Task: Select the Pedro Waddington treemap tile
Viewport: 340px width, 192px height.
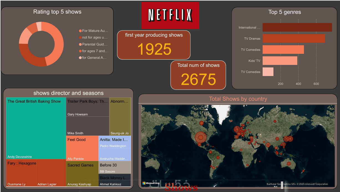Action: (115, 142)
